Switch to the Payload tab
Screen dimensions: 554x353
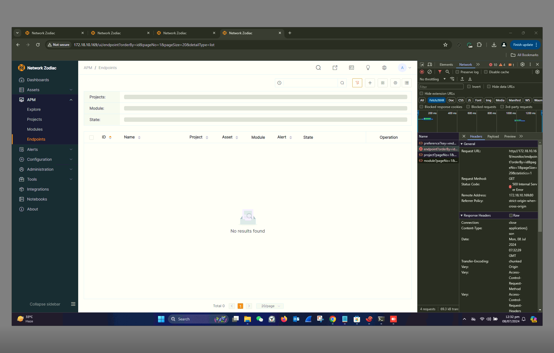(x=493, y=136)
